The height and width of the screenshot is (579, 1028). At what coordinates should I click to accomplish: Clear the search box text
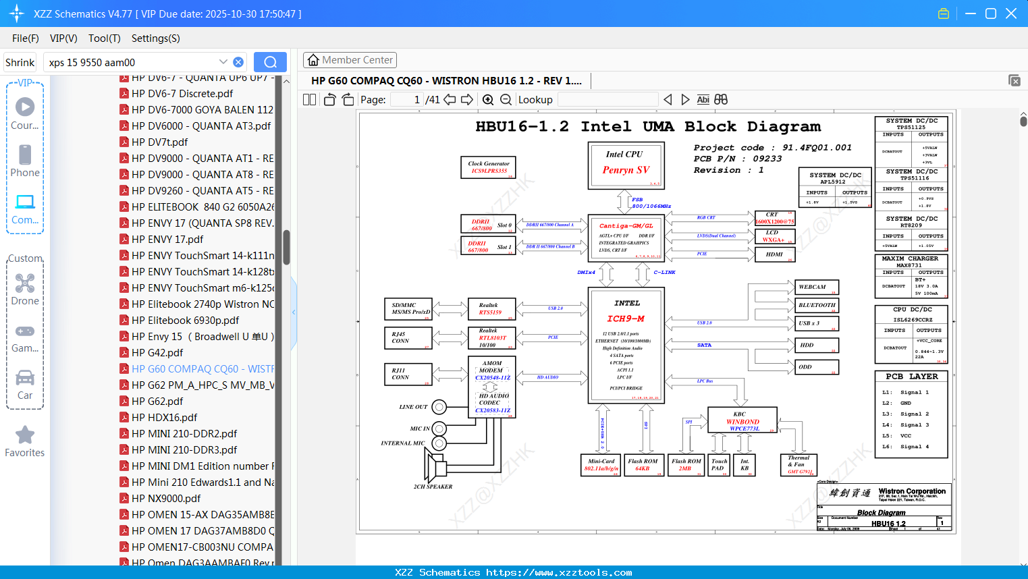pyautogui.click(x=238, y=62)
